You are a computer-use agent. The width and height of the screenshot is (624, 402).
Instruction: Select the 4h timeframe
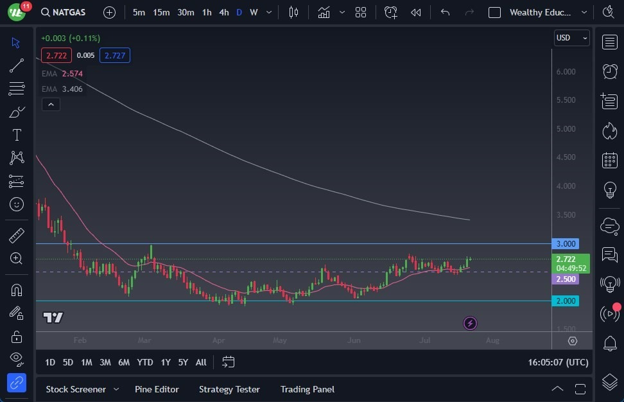(x=223, y=12)
